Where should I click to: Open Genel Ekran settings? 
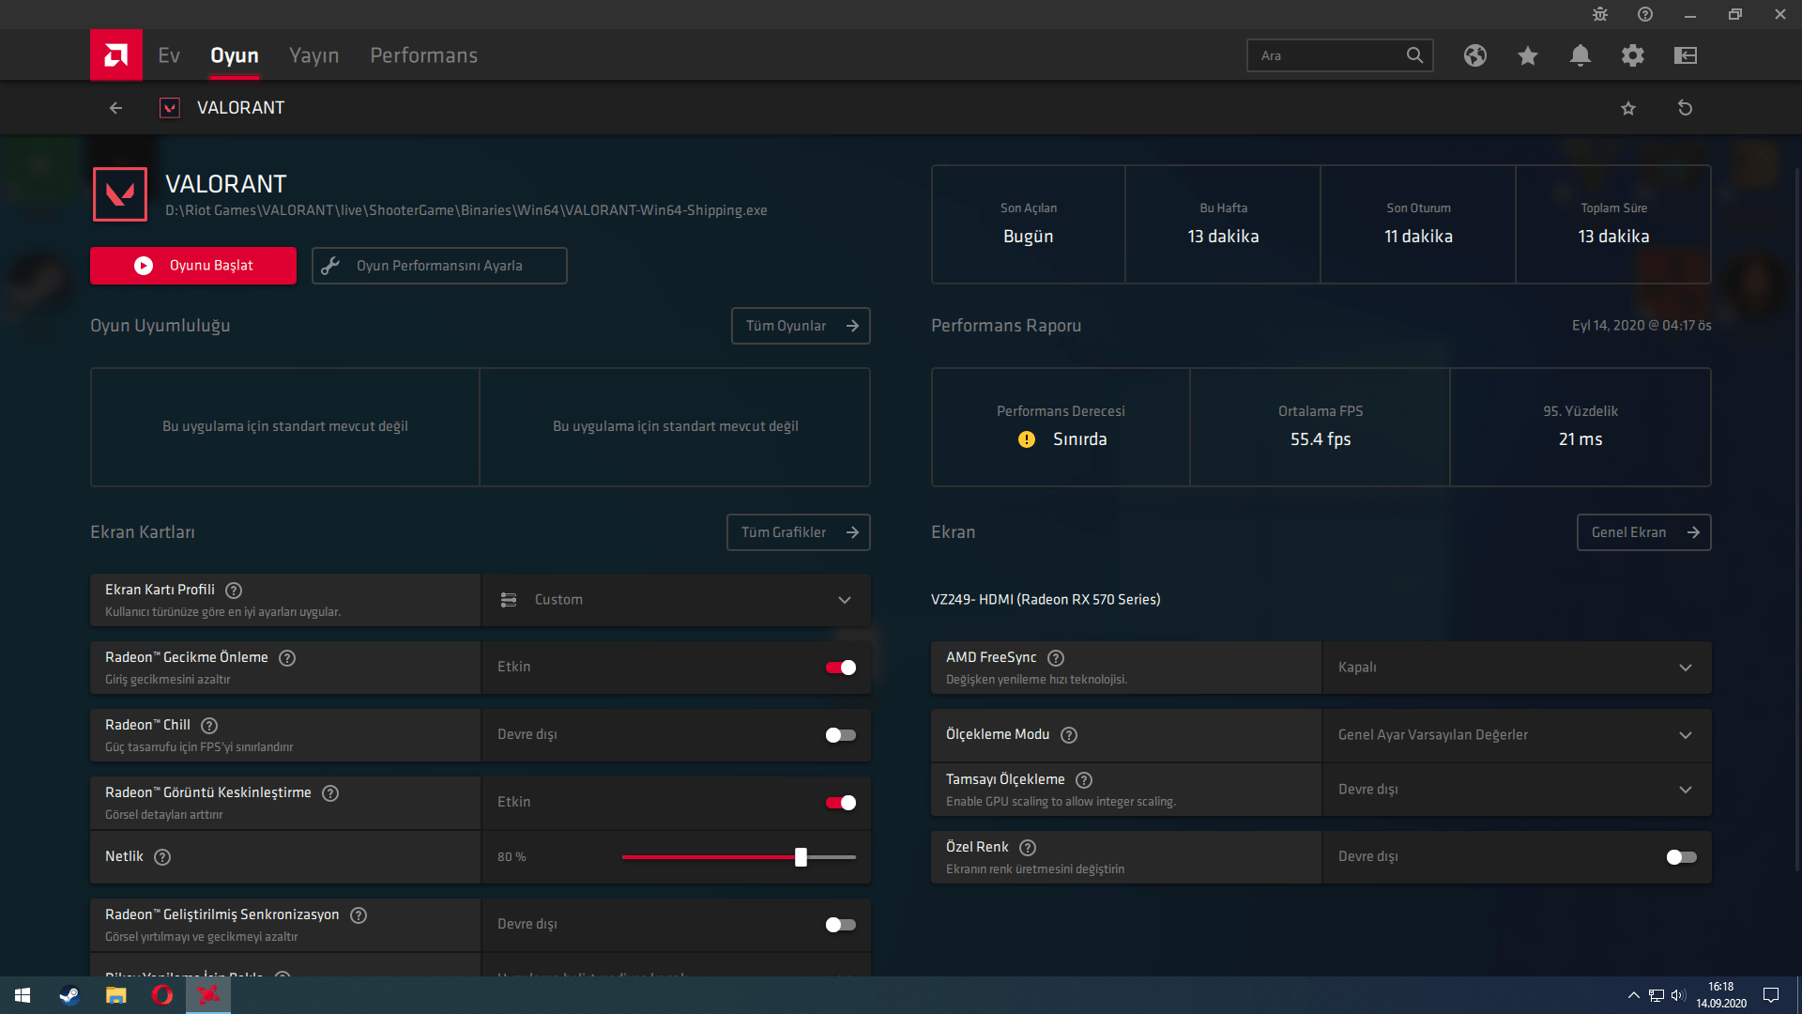coord(1644,532)
